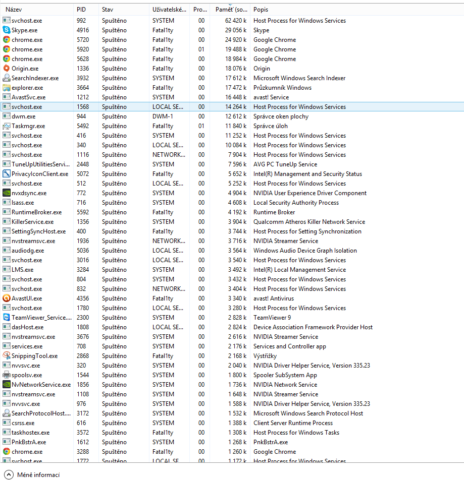
Task: Click the PnkBstrA.exe process icon
Action: click(7, 442)
